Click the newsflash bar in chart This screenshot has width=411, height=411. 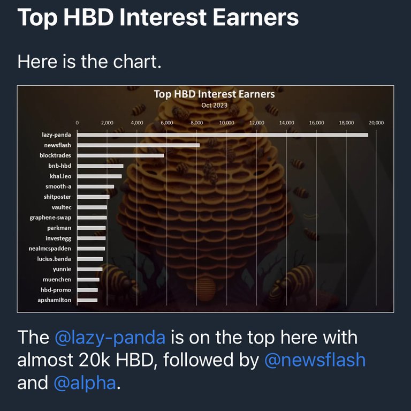(x=139, y=145)
